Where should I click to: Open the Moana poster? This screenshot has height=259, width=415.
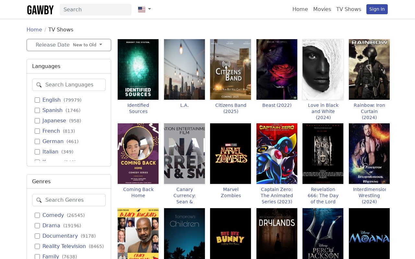tap(369, 233)
